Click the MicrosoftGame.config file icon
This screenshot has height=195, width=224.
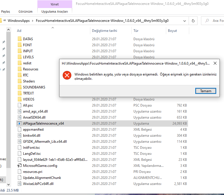20,165
